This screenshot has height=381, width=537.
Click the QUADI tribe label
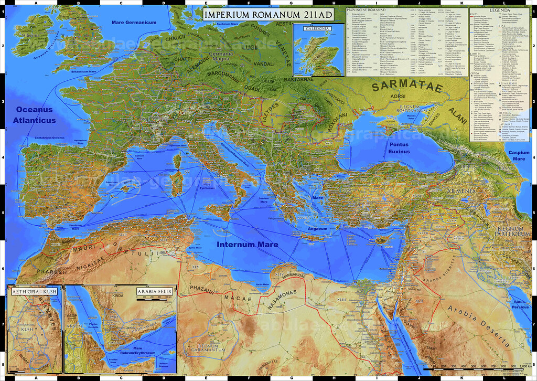pyautogui.click(x=252, y=88)
